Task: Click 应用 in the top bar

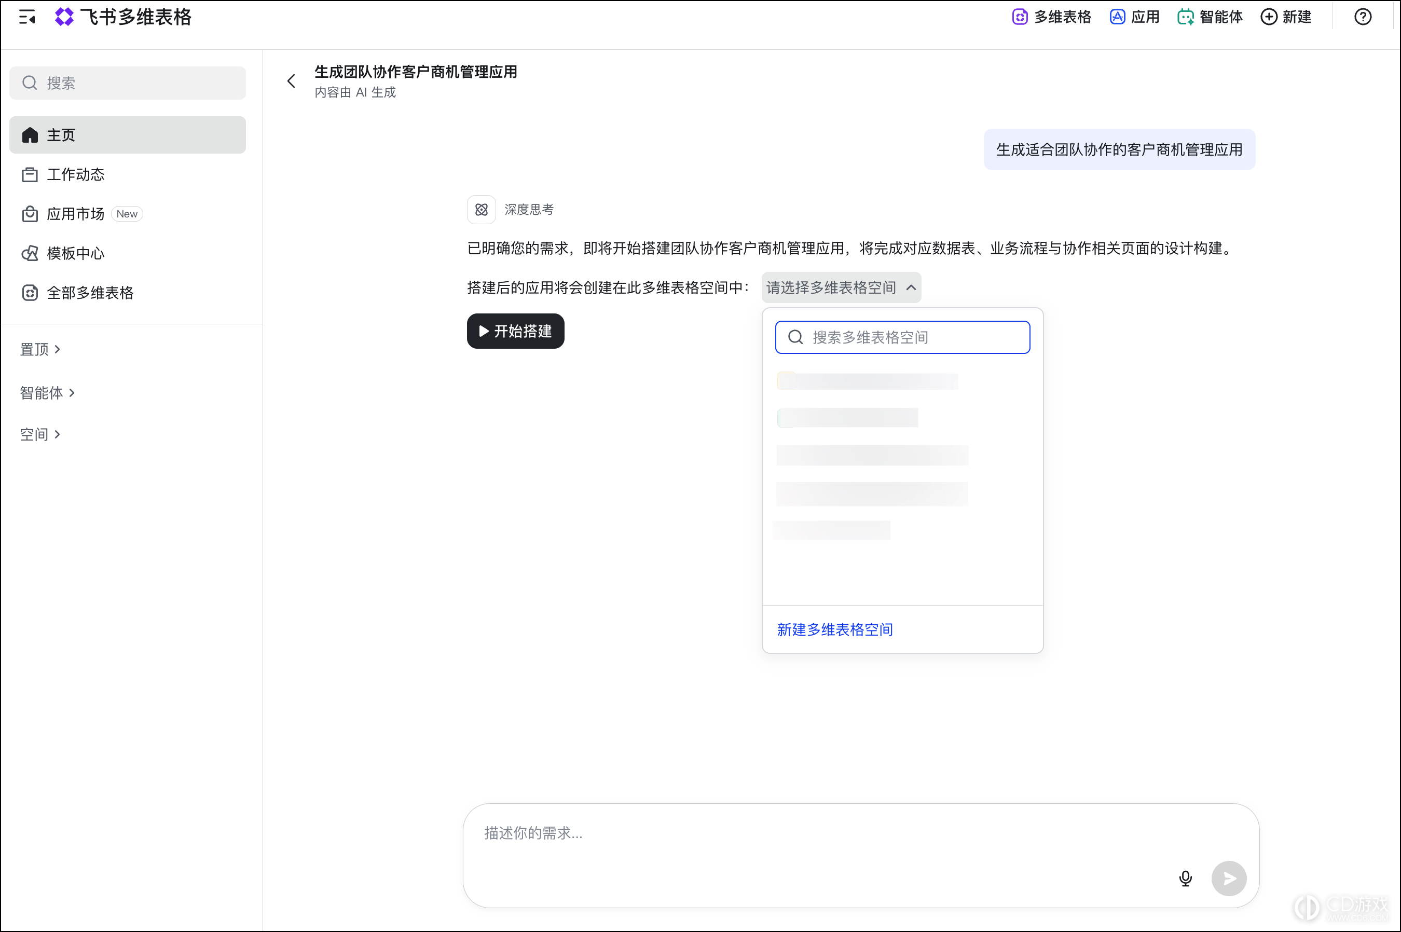Action: coord(1135,17)
